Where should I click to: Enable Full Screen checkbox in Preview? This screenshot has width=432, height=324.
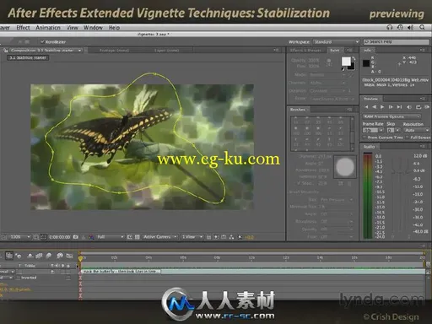pyautogui.click(x=408, y=138)
